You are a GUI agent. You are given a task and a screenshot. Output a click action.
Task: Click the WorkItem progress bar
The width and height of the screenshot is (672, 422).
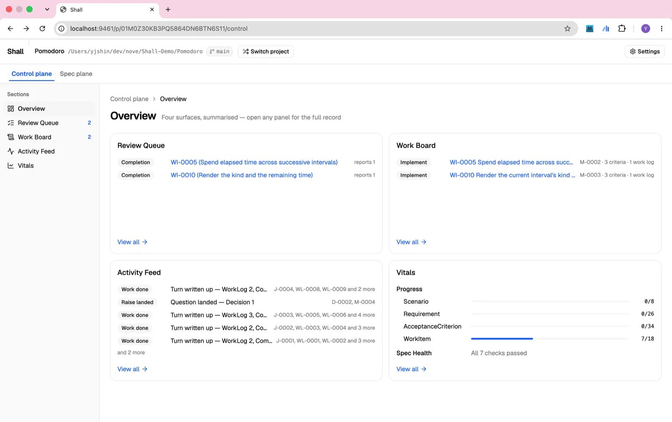click(x=550, y=339)
